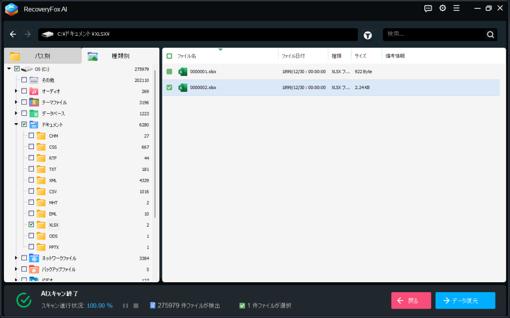Click the データベース folder icon
The width and height of the screenshot is (510, 318).
[34, 114]
